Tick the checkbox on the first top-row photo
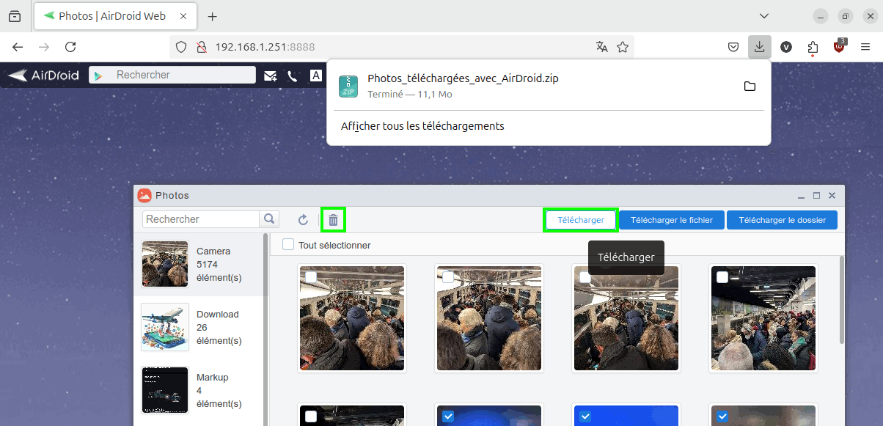The height and width of the screenshot is (426, 883). click(x=311, y=277)
